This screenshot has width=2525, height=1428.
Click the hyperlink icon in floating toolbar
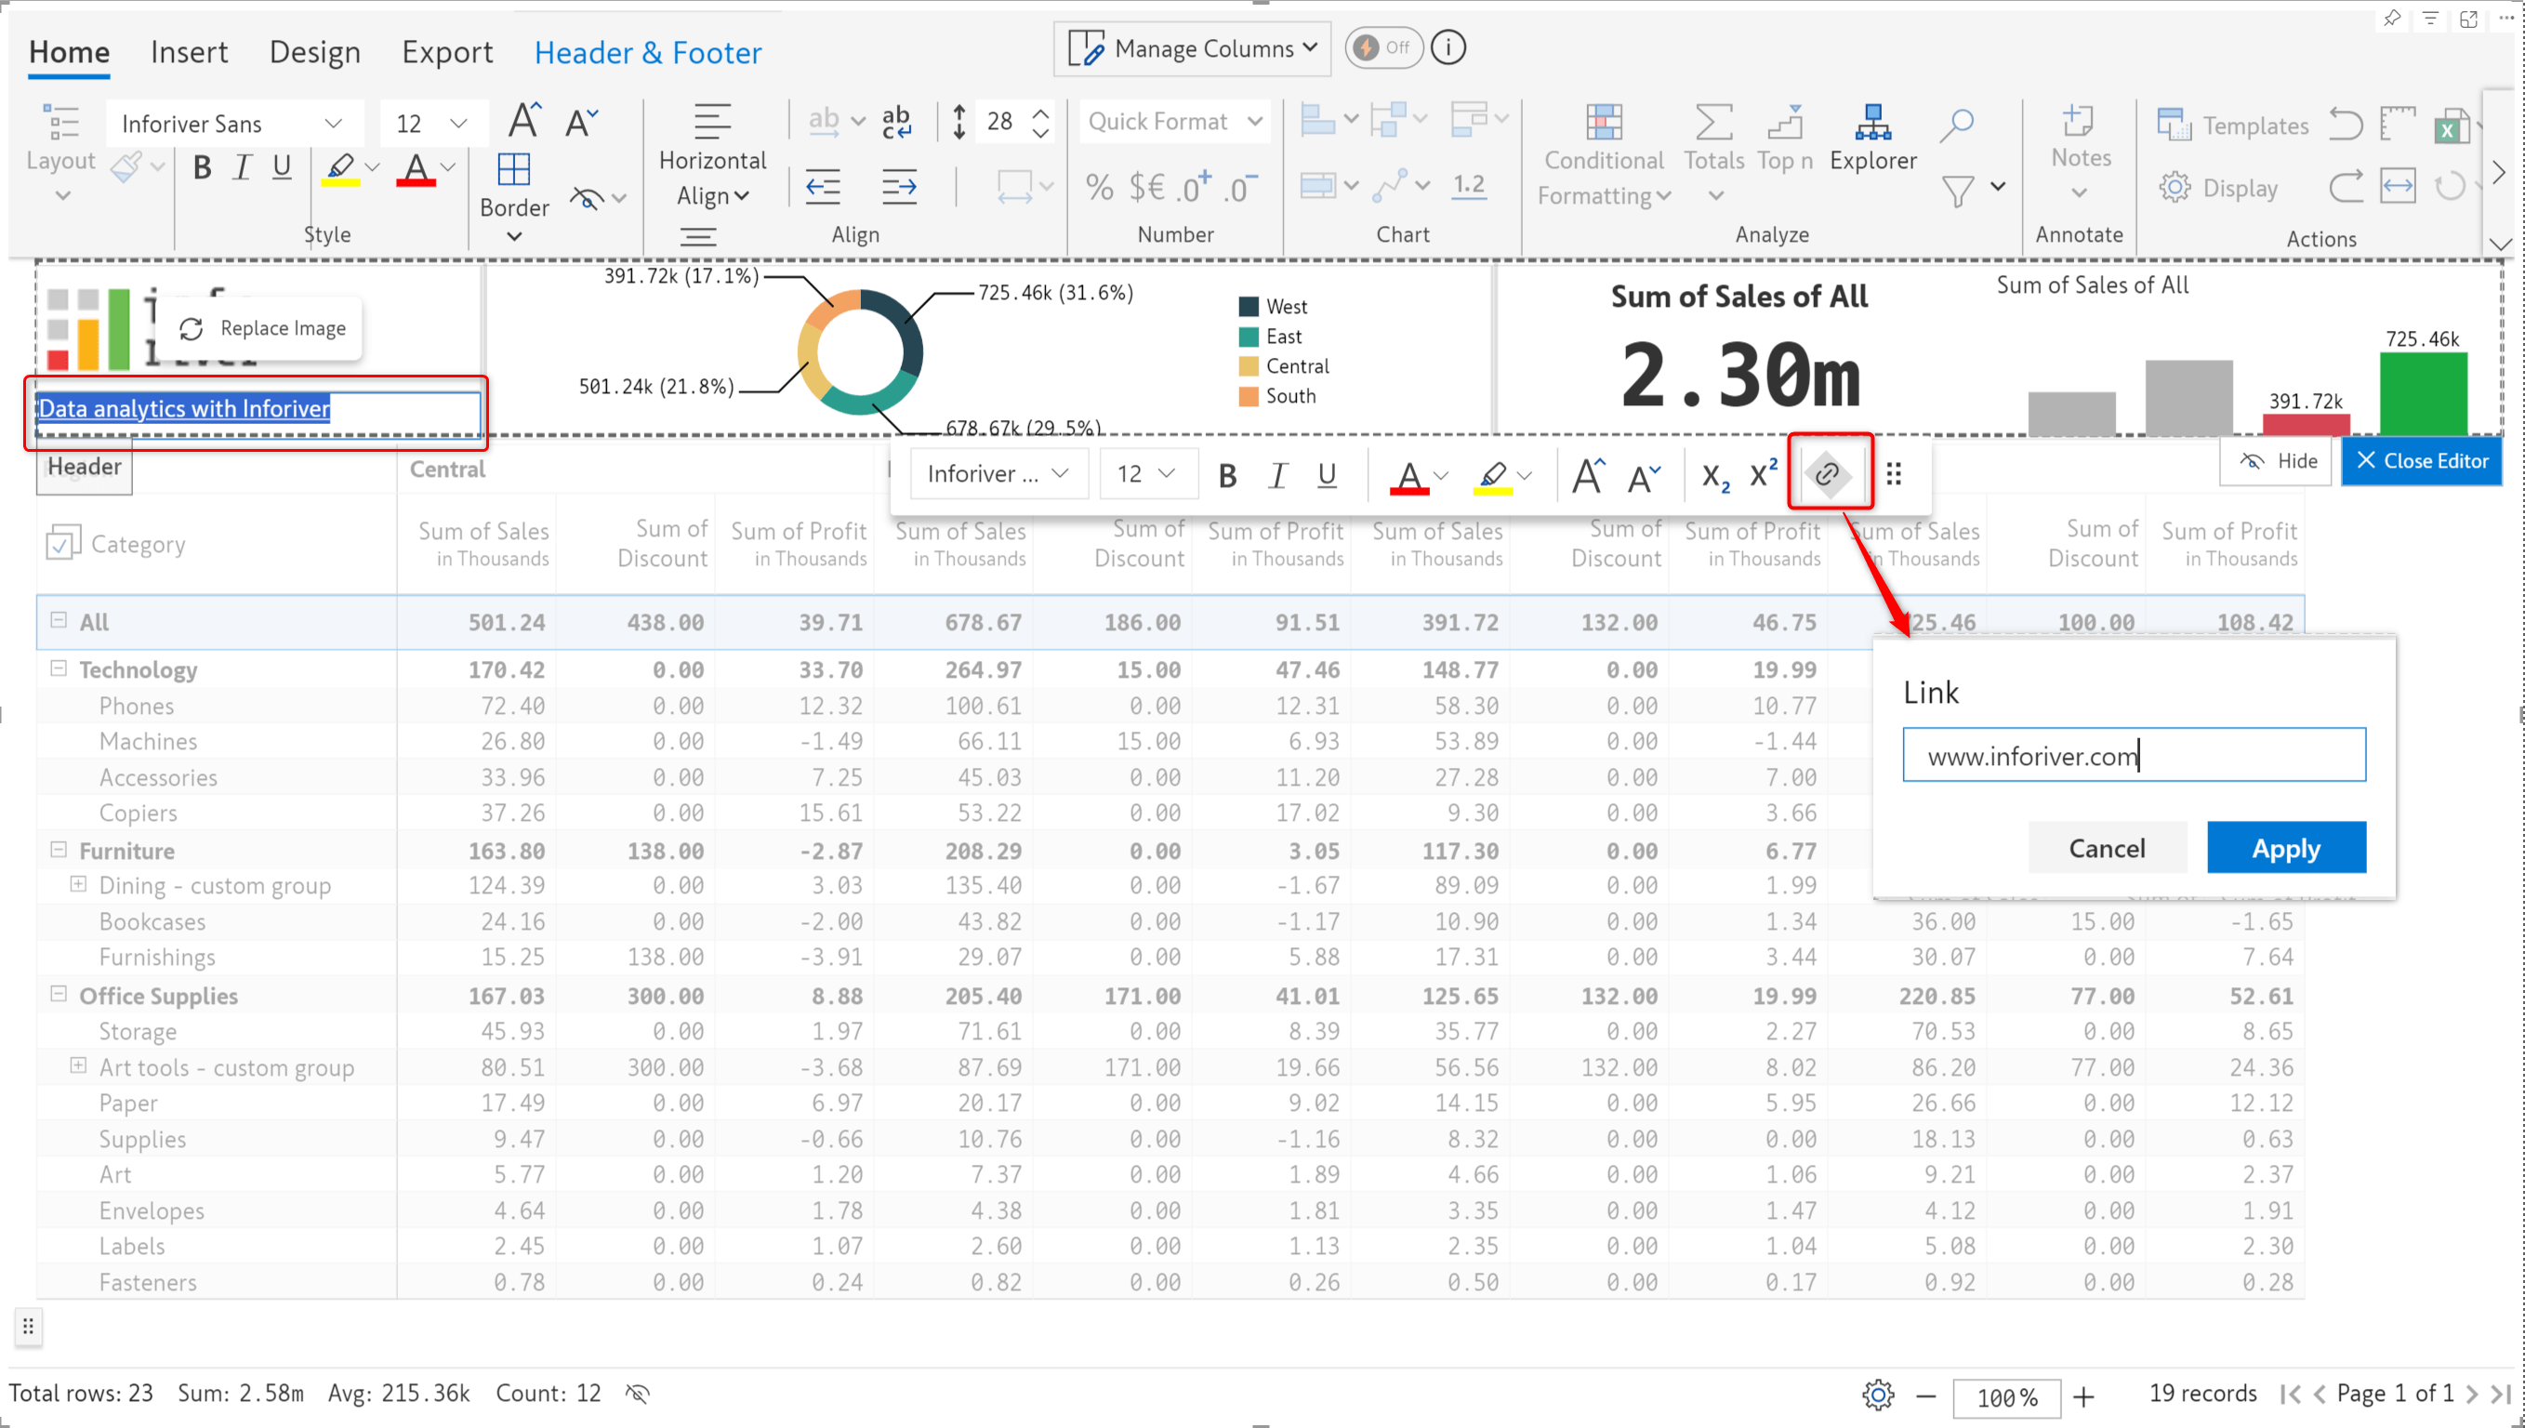1828,475
